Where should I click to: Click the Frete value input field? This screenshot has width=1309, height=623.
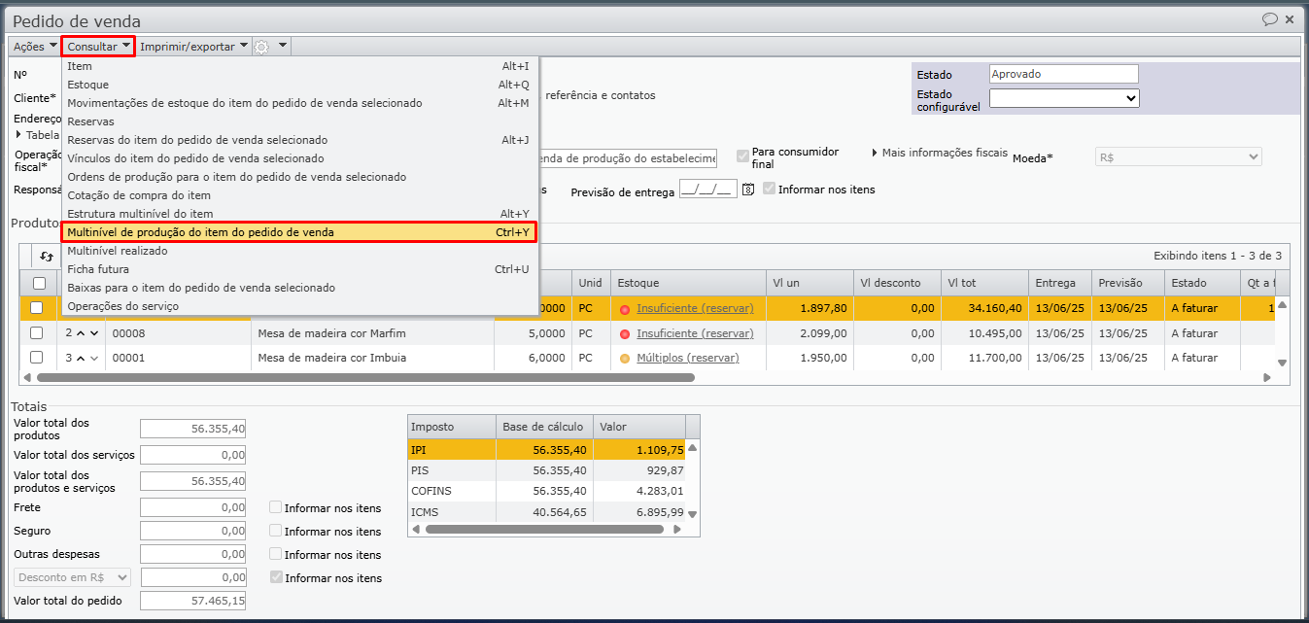click(x=192, y=507)
